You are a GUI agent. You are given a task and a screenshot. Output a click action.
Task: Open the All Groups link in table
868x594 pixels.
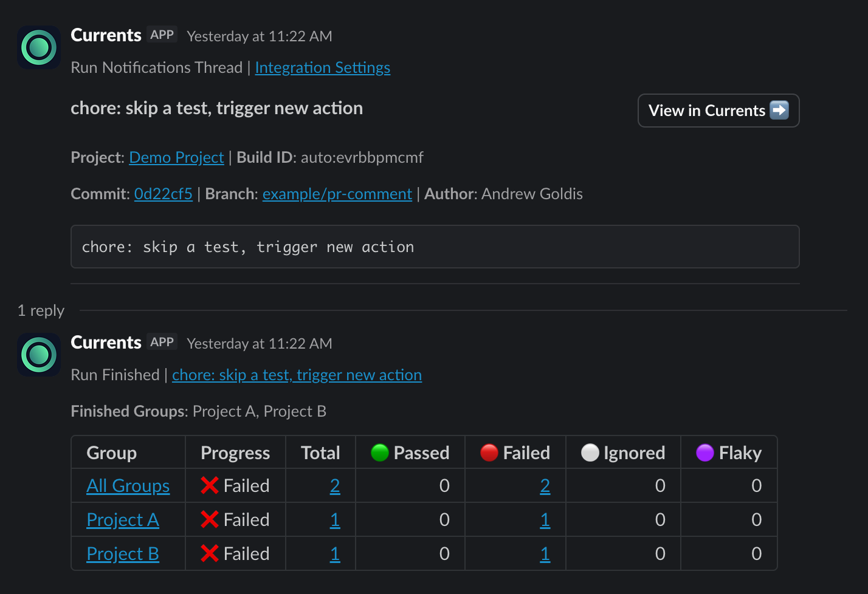(x=128, y=486)
